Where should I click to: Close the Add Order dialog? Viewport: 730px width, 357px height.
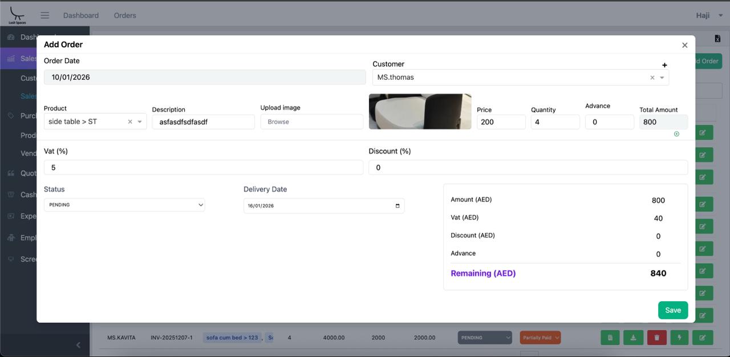pos(684,45)
